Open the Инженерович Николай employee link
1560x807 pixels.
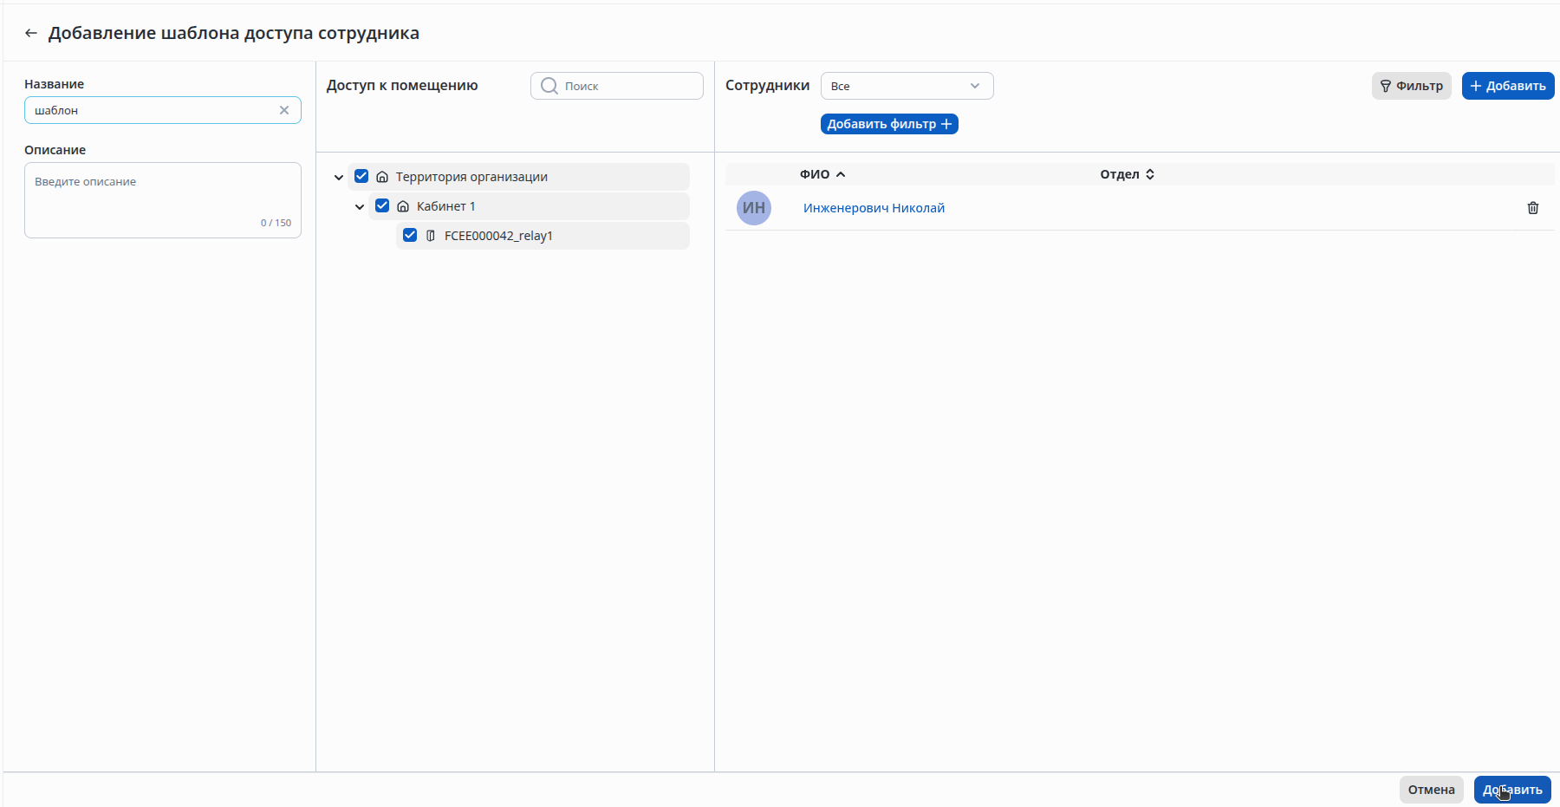(874, 208)
